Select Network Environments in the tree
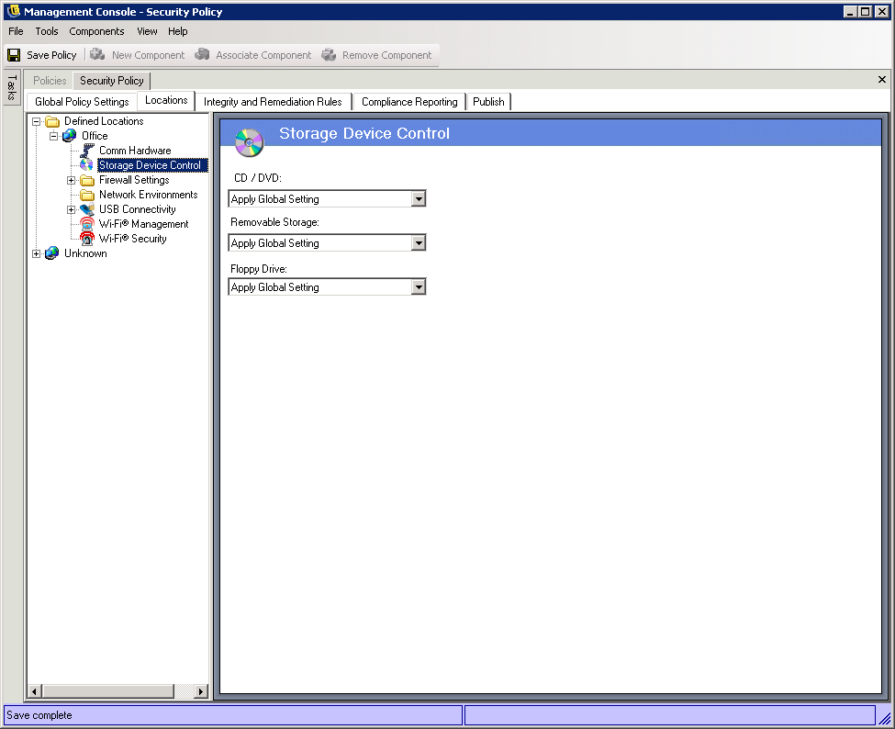Image resolution: width=895 pixels, height=729 pixels. tap(149, 195)
